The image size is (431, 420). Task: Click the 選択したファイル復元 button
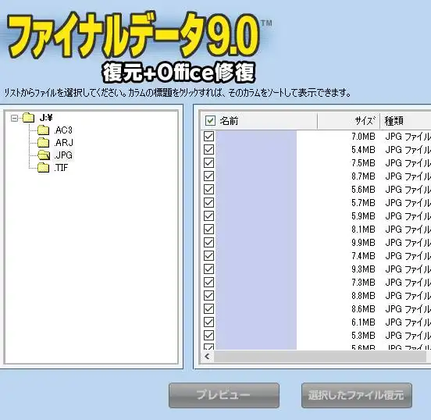[x=357, y=395]
